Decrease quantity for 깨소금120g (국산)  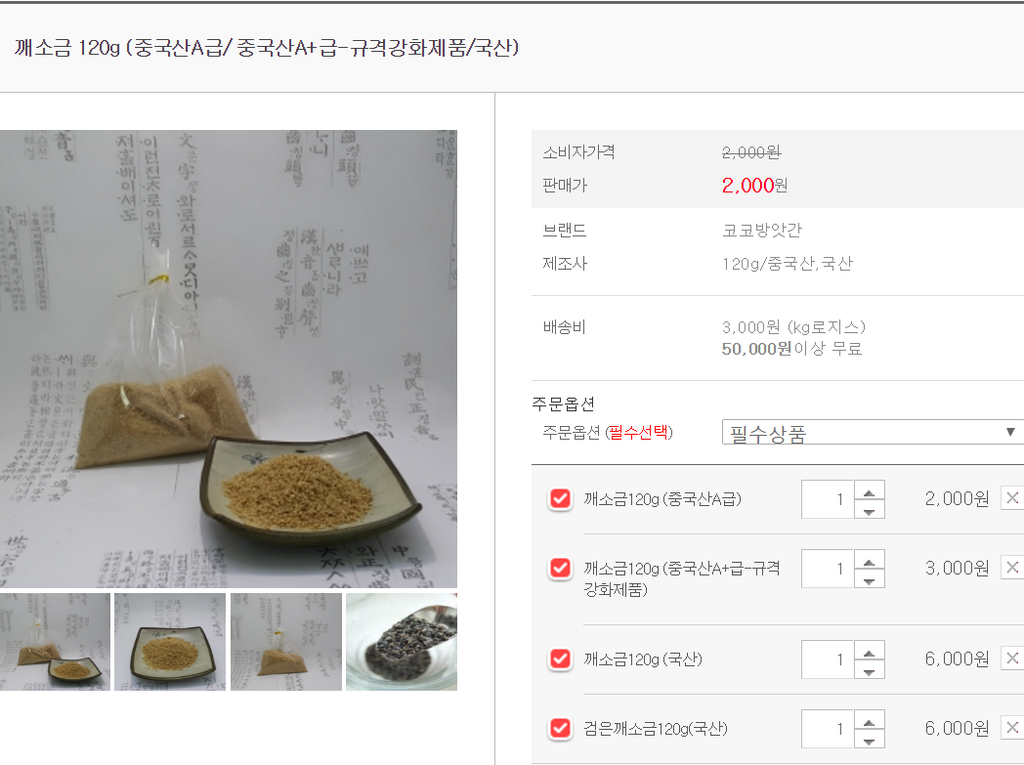pos(870,669)
